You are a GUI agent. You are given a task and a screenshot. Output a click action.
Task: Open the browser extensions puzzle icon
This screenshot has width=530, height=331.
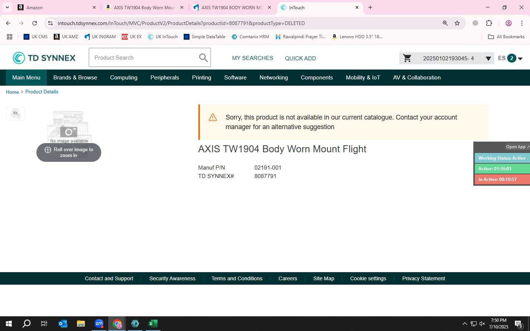pyautogui.click(x=489, y=23)
